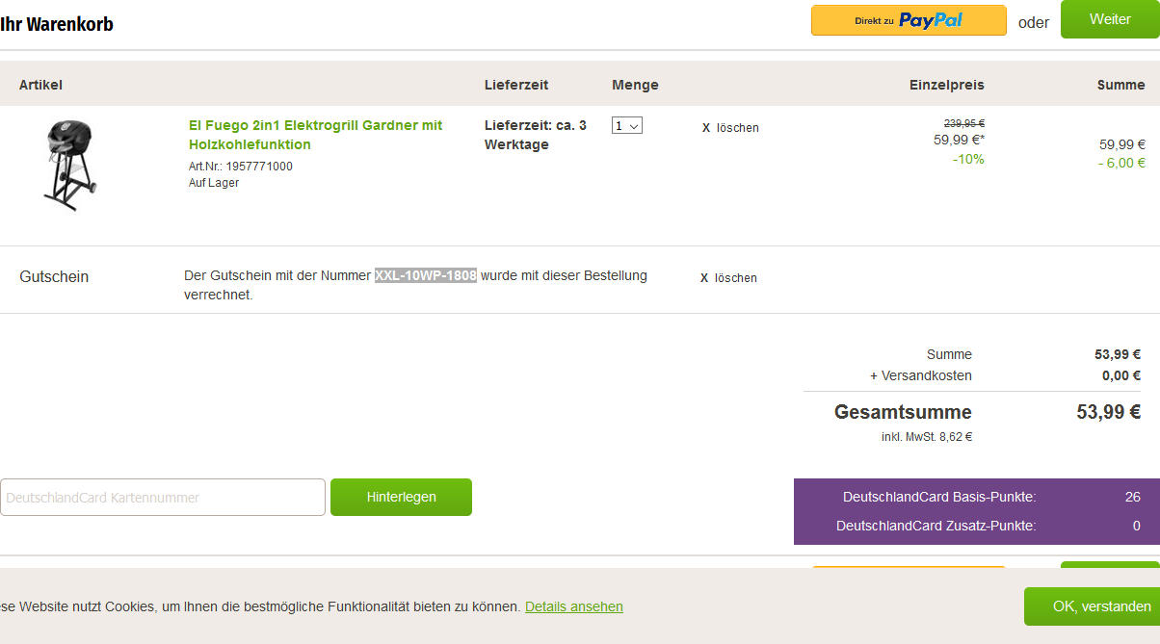Accept cookies with OK, verstanden
Image resolution: width=1160 pixels, height=644 pixels.
1089,606
